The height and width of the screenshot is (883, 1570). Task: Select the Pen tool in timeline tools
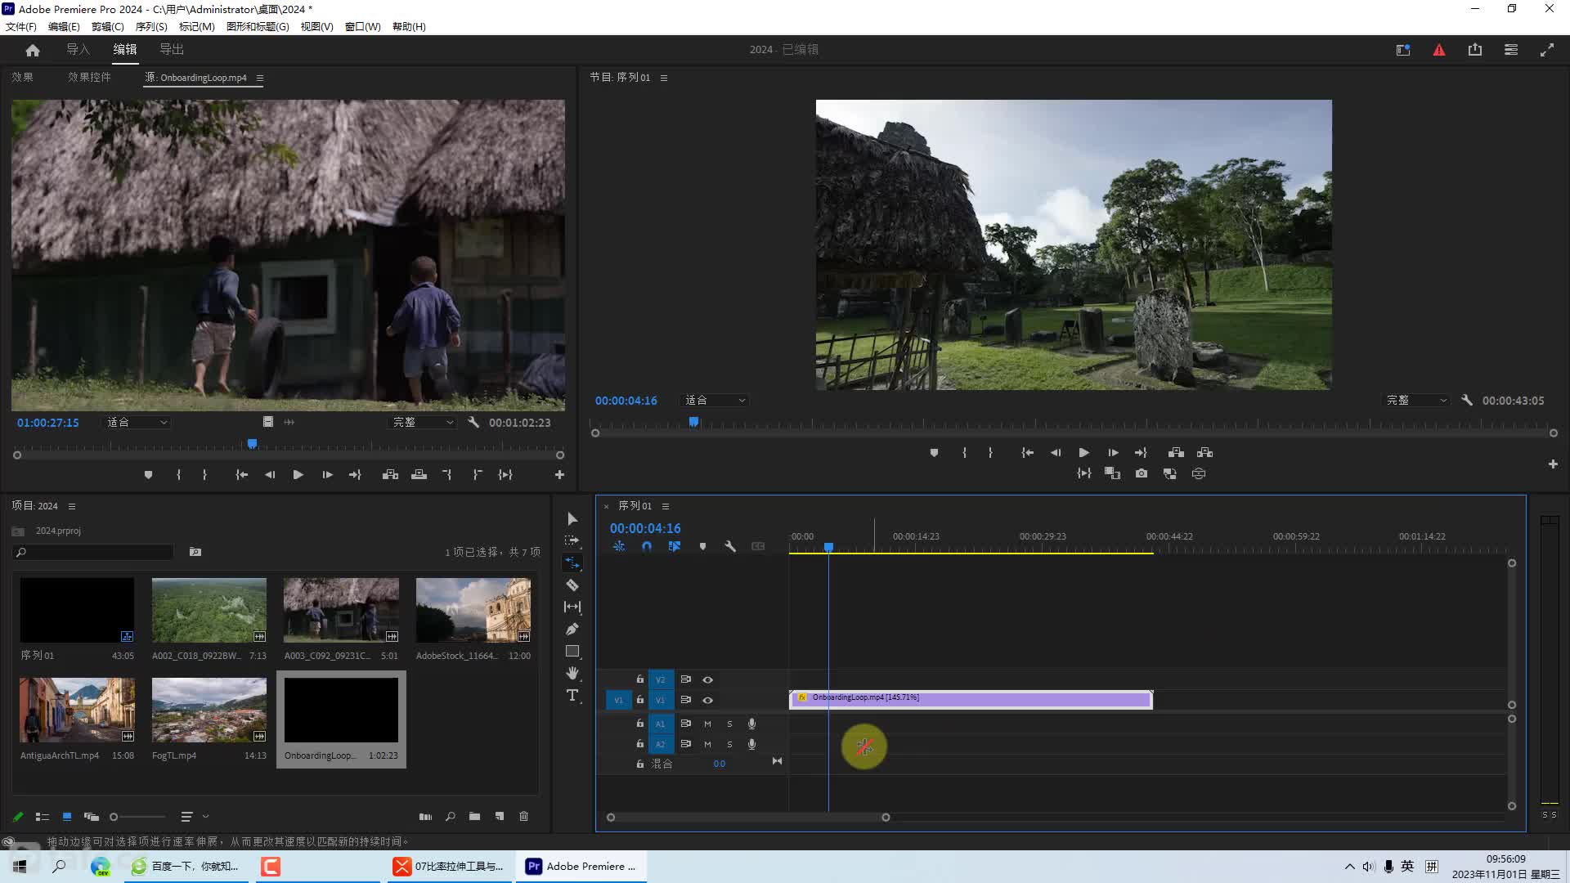pyautogui.click(x=572, y=629)
